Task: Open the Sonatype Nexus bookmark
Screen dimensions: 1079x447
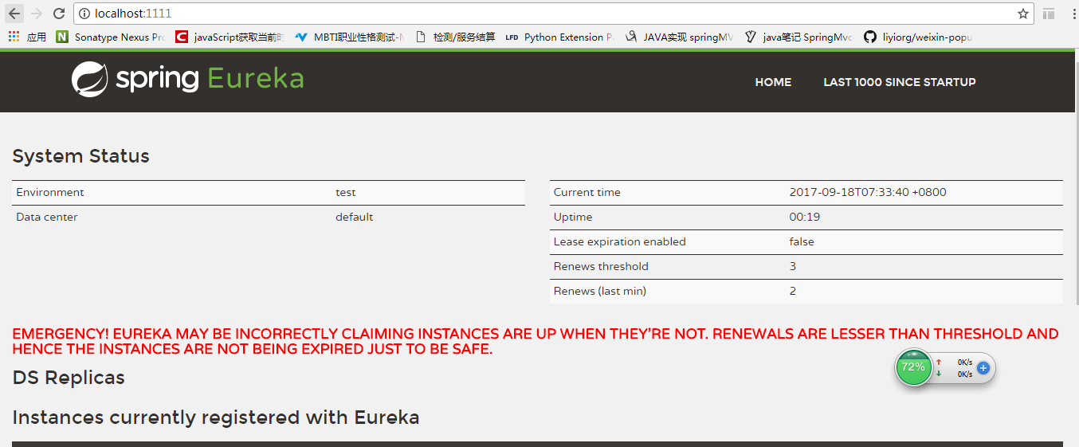Action: pos(112,37)
